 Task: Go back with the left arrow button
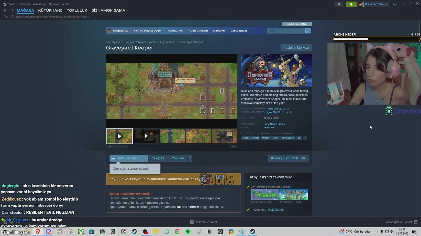tap(5, 10)
